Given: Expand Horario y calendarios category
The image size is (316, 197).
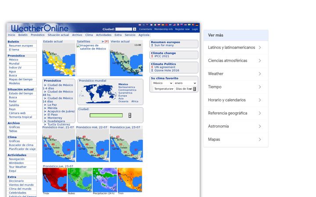Looking at the screenshot, I should 236,100.
